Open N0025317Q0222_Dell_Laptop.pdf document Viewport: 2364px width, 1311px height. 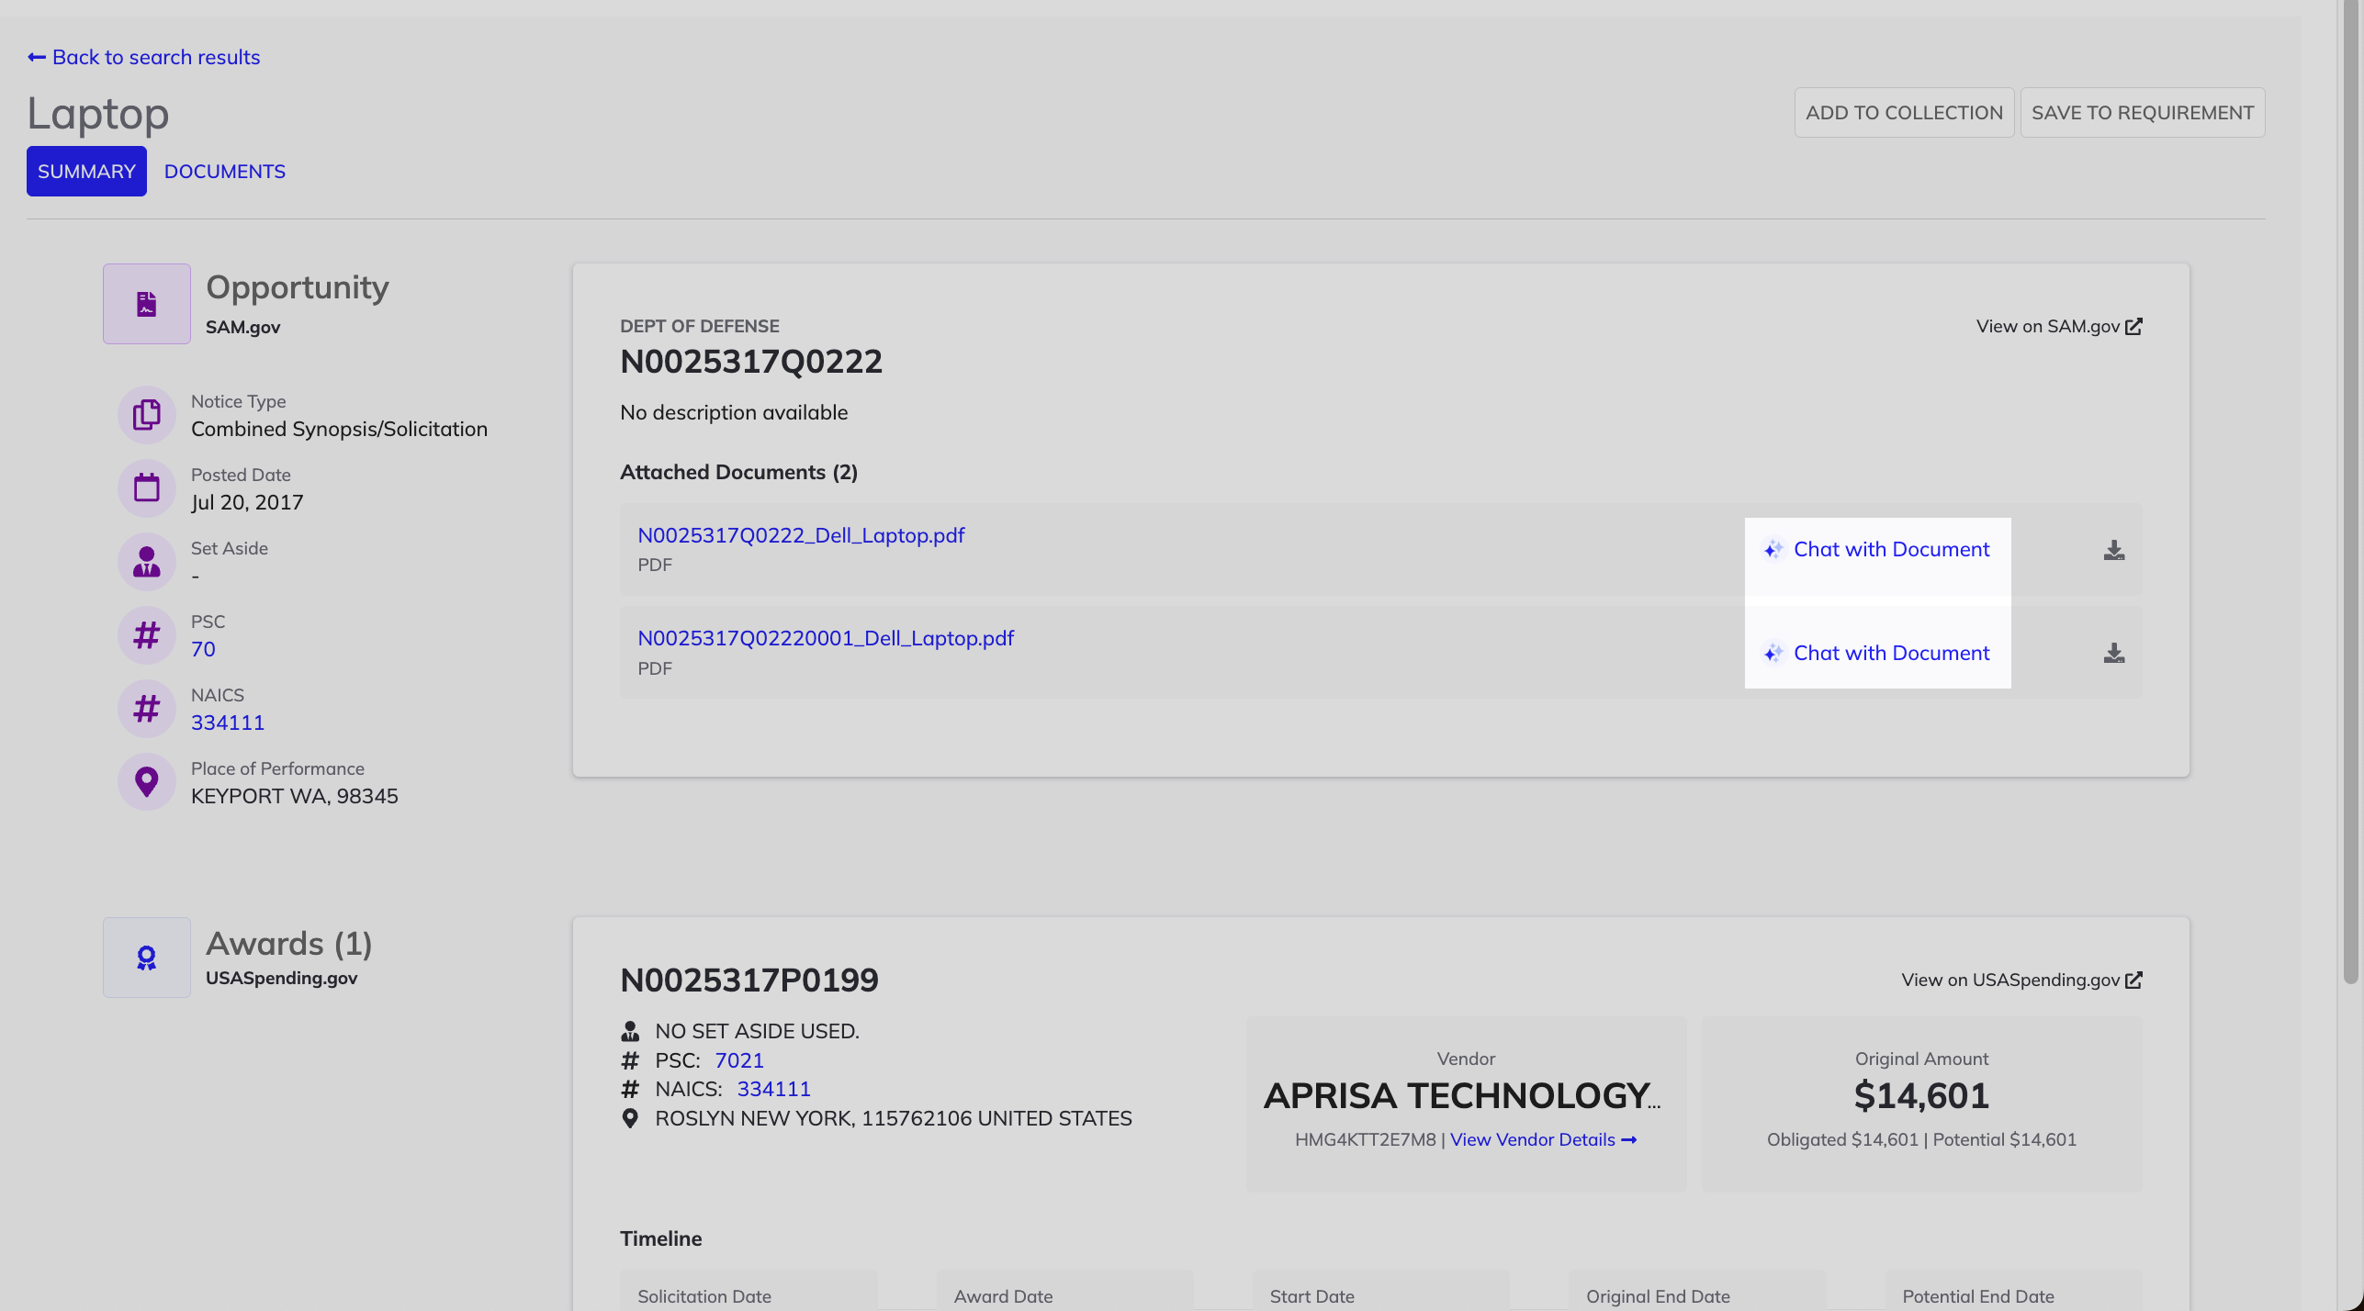[801, 535]
